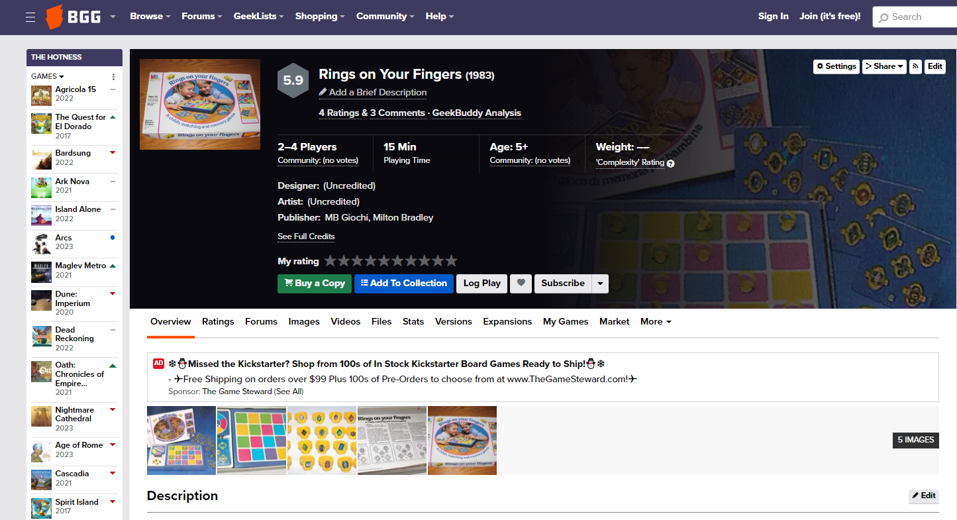This screenshot has height=520, width=957.
Task: Click the Edit button in the game header
Action: [934, 66]
